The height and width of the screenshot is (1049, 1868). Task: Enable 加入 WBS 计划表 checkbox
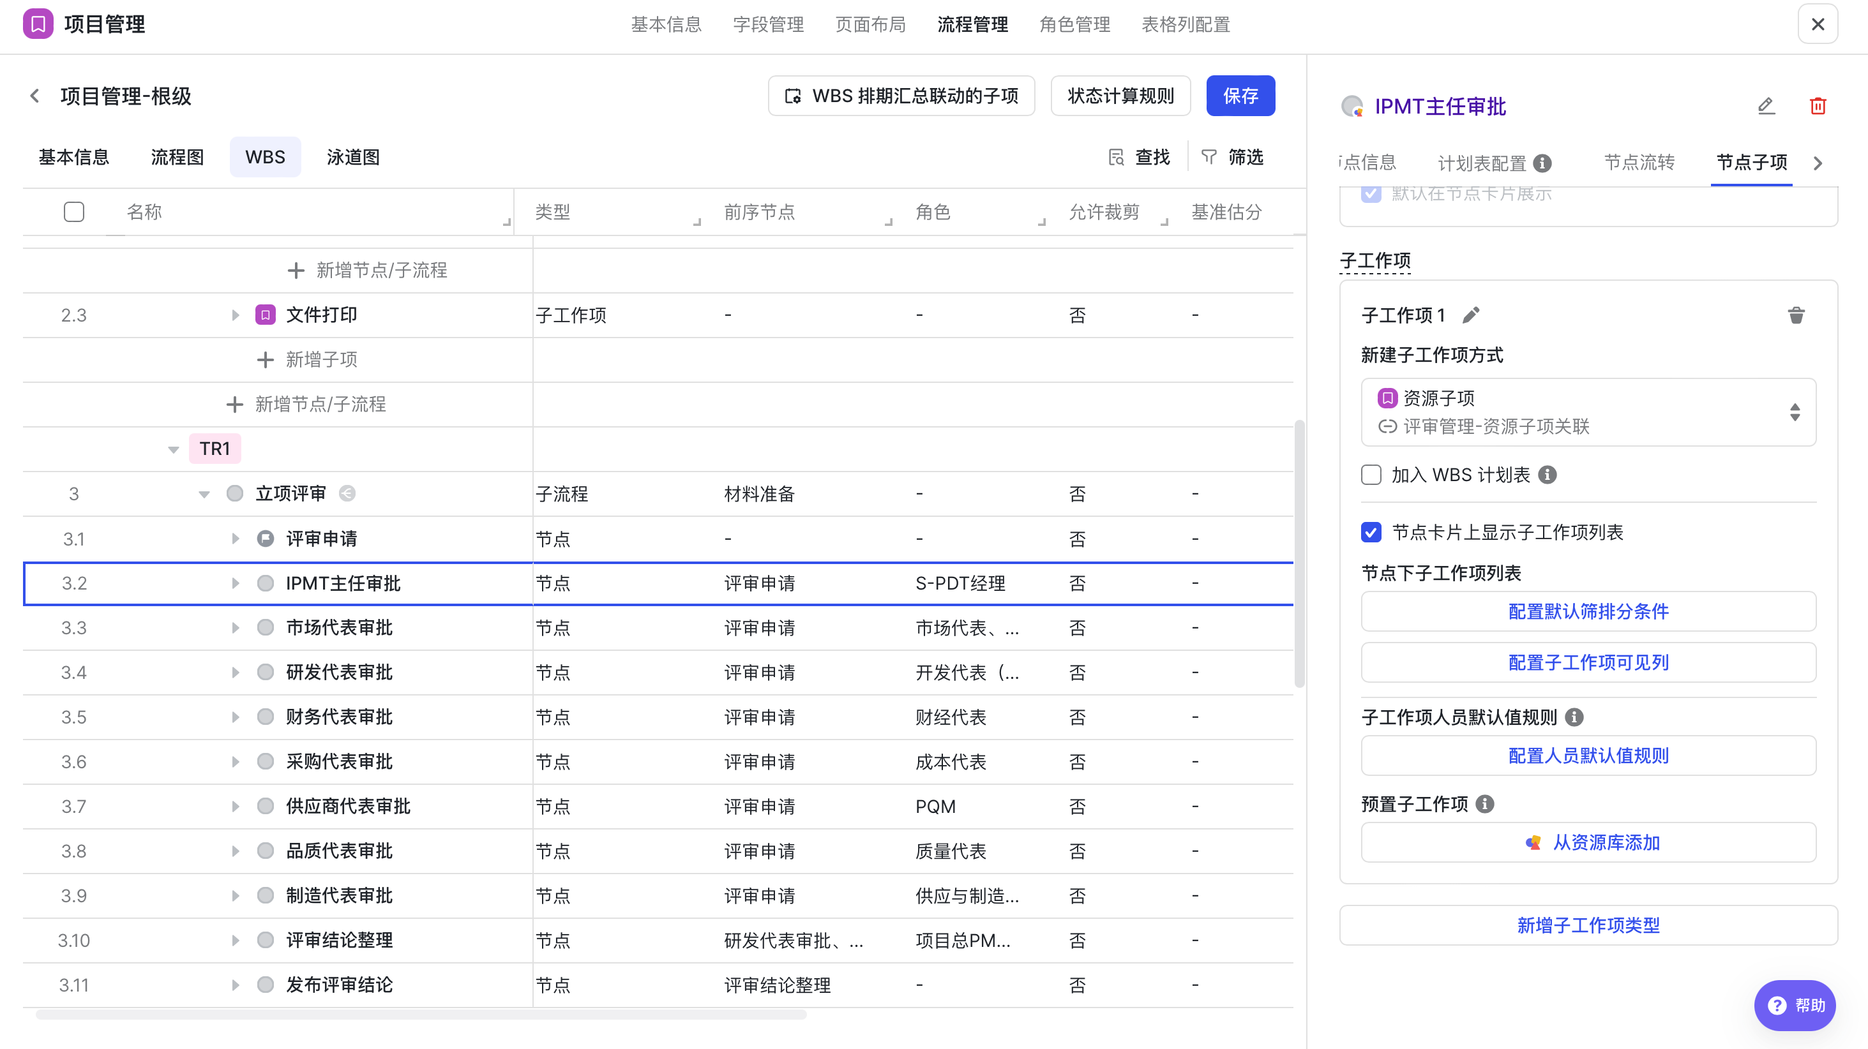pos(1371,475)
